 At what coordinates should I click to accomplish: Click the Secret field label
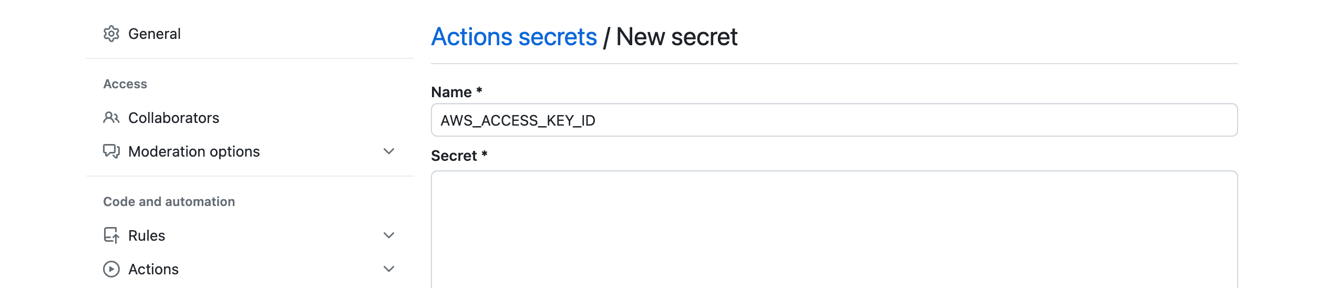point(459,156)
